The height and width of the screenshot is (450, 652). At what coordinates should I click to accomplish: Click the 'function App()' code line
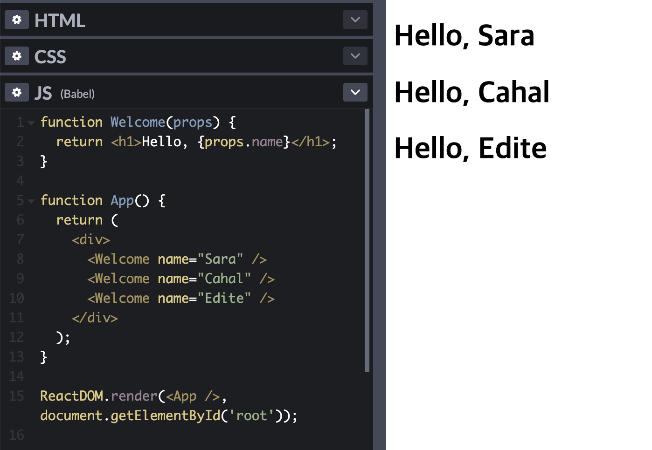pos(103,200)
